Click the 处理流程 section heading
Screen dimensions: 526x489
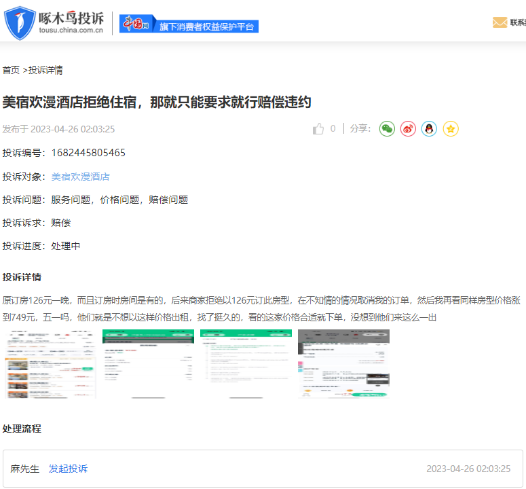[x=22, y=429]
